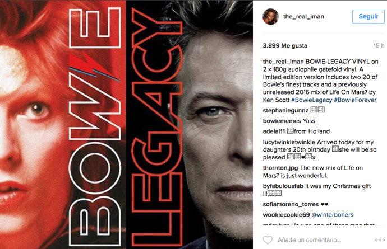387x249 pixels.
Task: Open the #BowieLegacy hashtag
Action: coord(311,100)
